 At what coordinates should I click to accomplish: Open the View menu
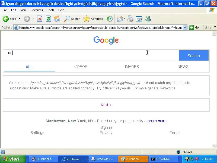click(23, 10)
